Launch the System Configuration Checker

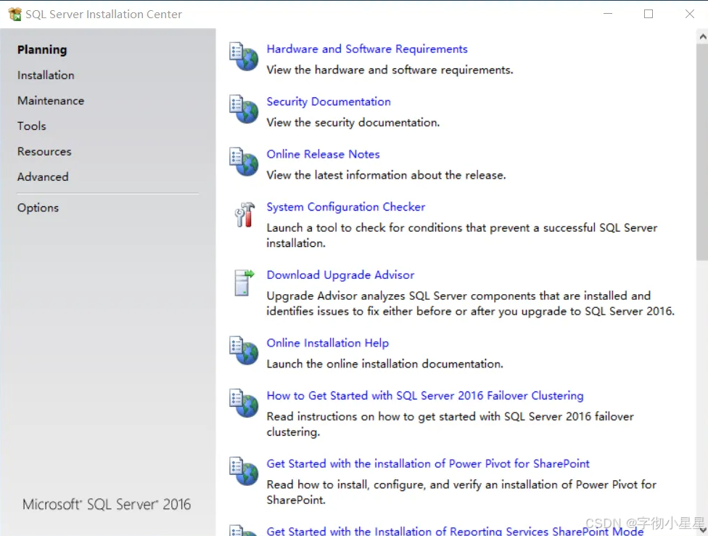(346, 207)
